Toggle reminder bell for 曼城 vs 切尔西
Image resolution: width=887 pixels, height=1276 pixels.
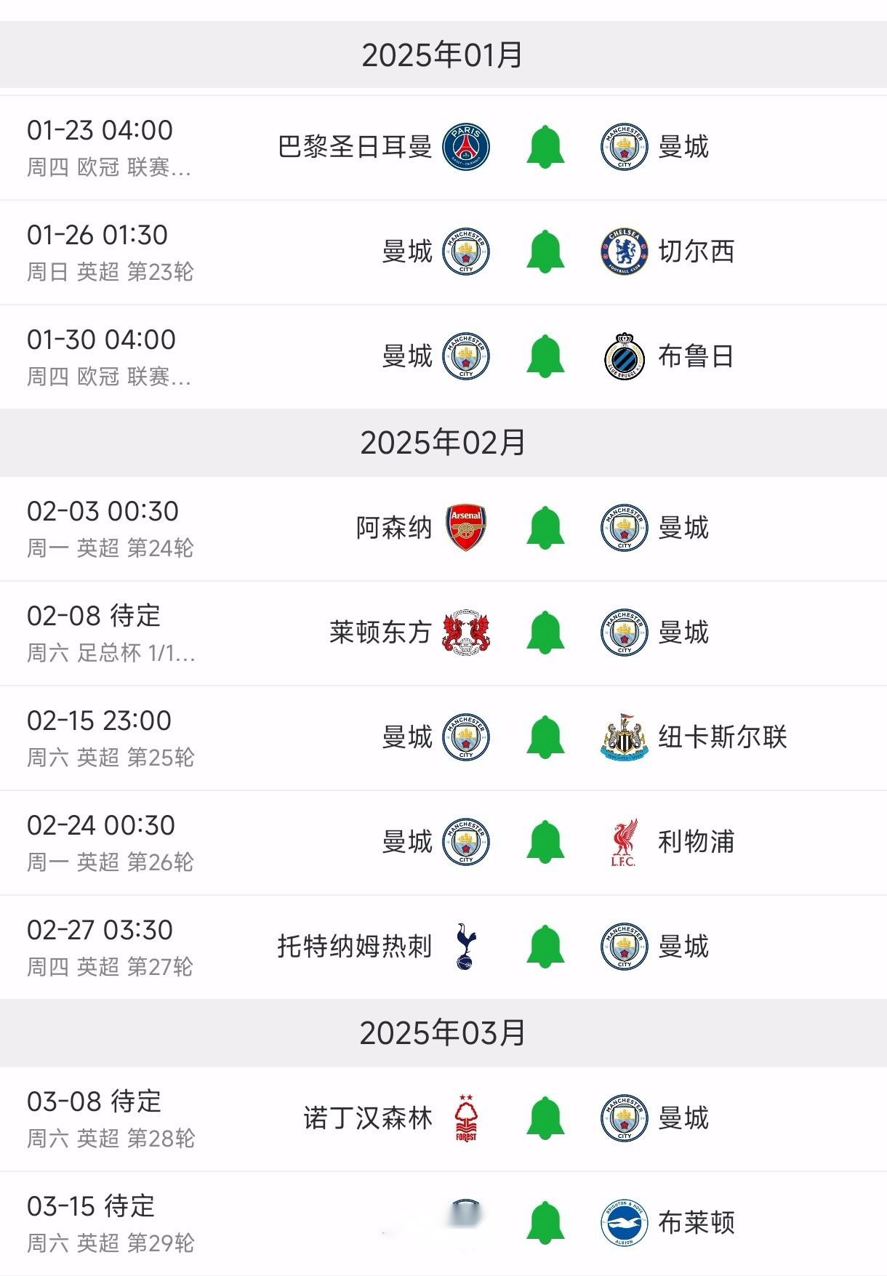point(545,252)
